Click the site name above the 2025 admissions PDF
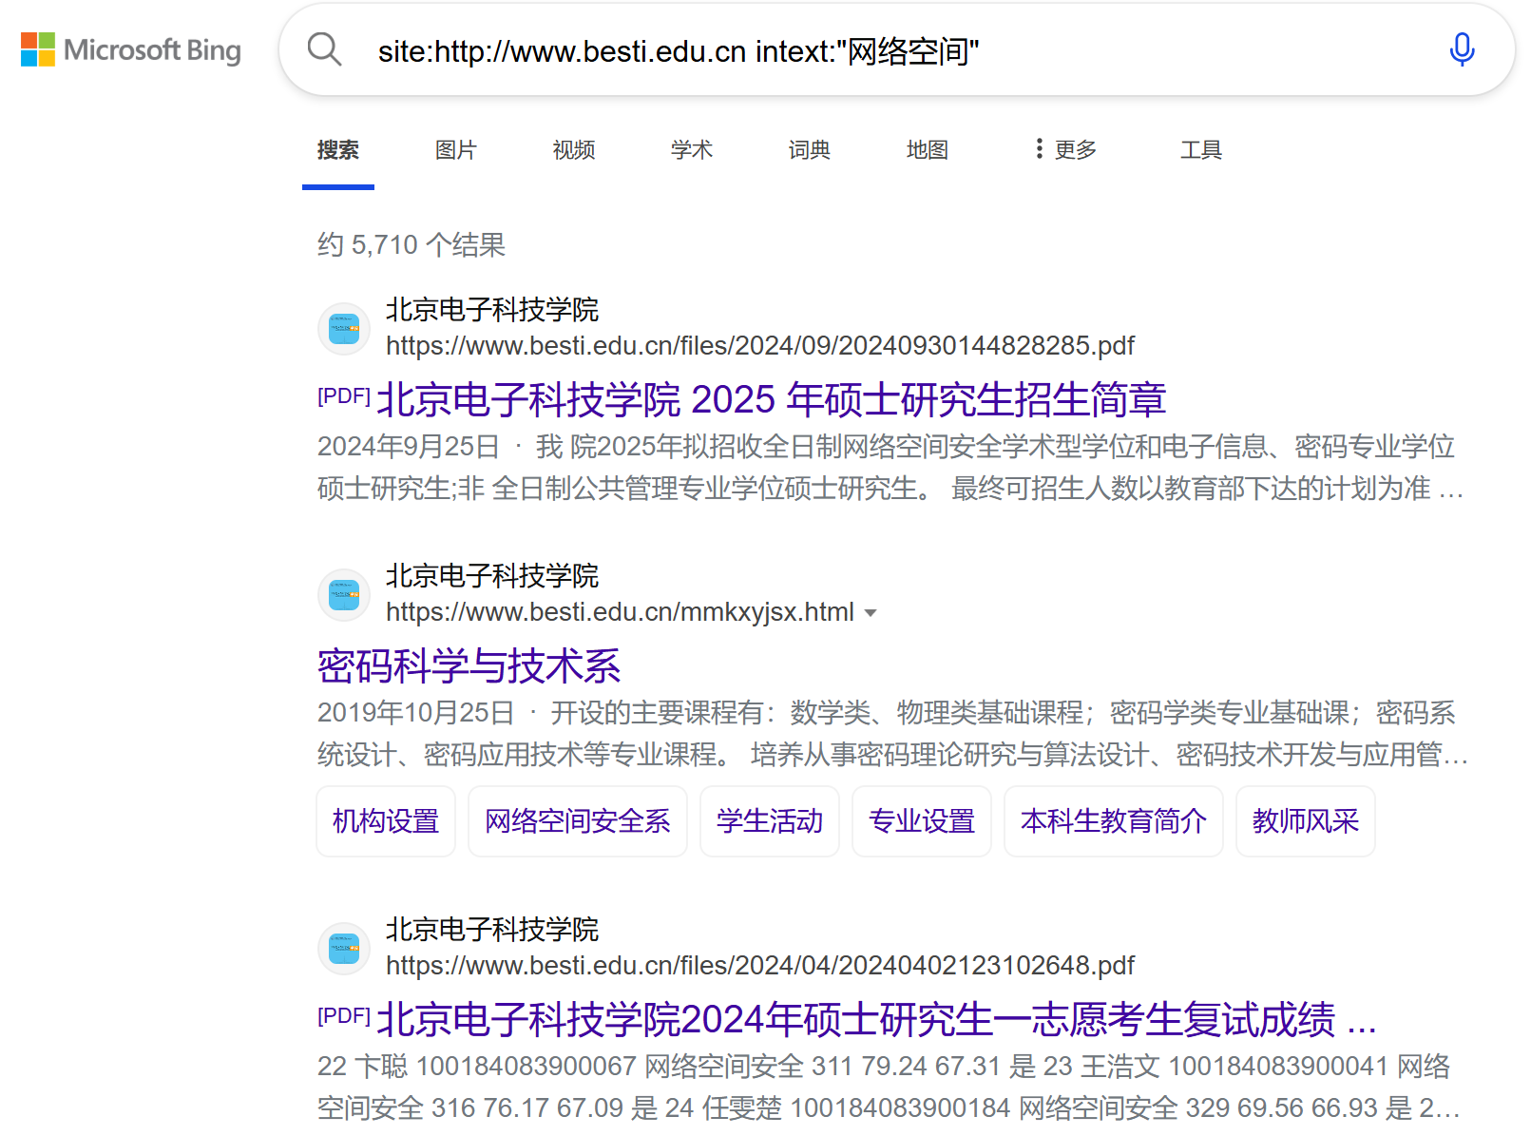 [492, 310]
